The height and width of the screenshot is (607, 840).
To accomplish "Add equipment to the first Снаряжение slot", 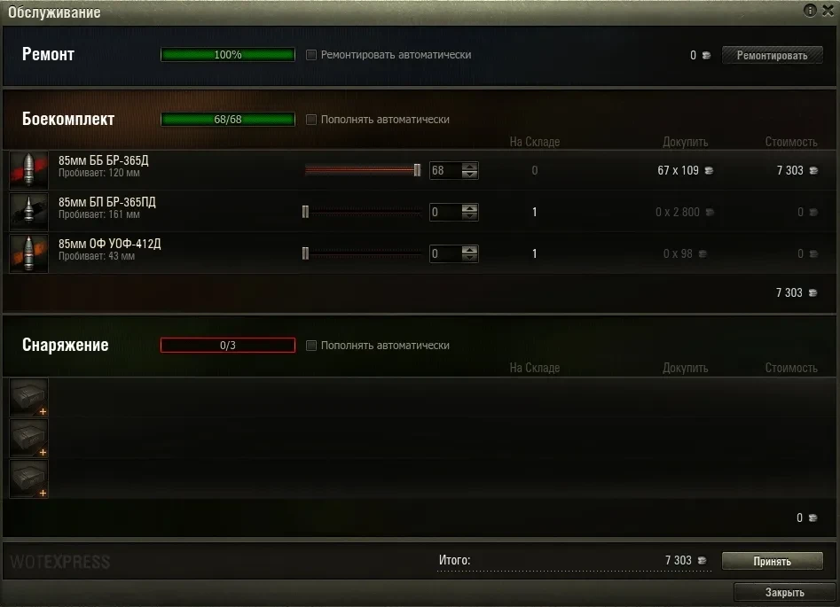I will [x=29, y=397].
